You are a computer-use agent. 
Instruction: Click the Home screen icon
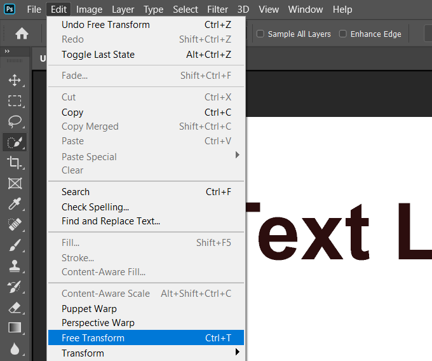[x=22, y=34]
